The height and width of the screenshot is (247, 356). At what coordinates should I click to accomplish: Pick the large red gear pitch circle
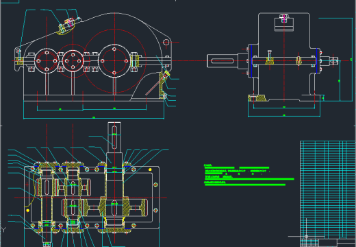click(x=114, y=61)
